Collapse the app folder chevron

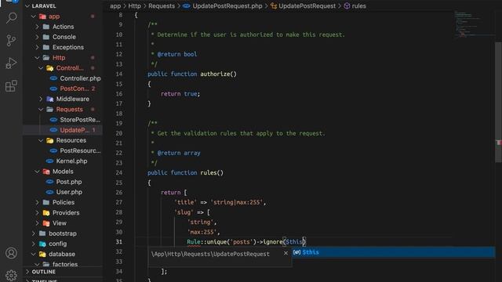click(x=33, y=16)
